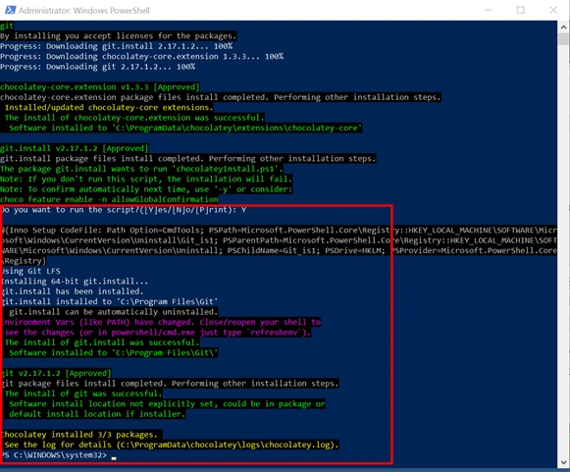Click the green 'git' line at top
This screenshot has height=472, width=570.
point(7,26)
